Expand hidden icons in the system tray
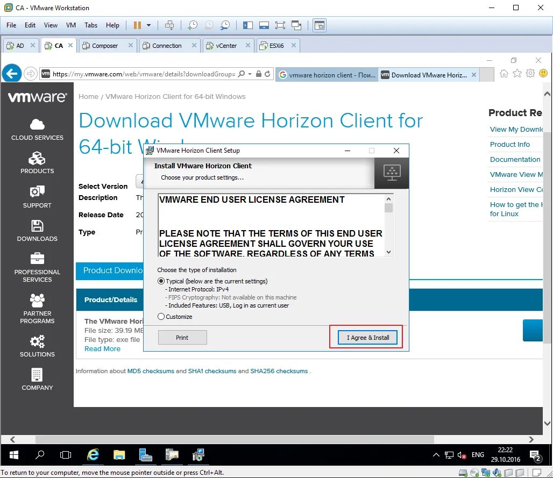The width and height of the screenshot is (553, 478). coord(436,454)
